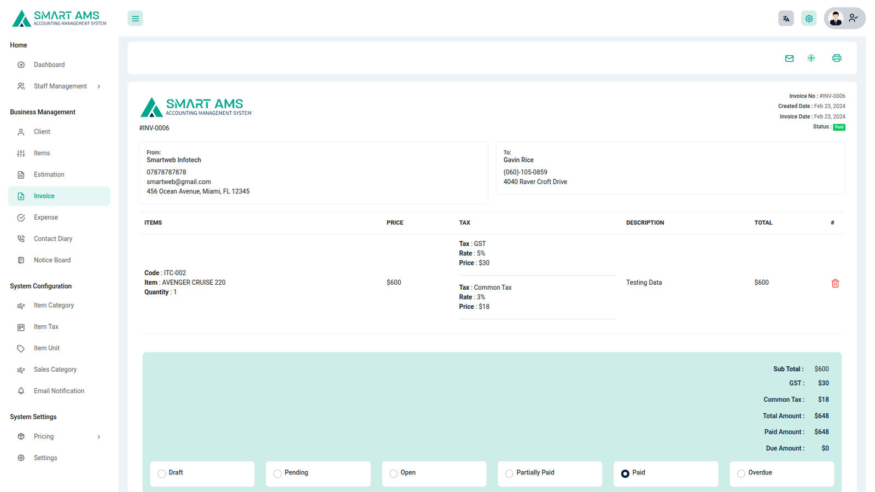Screen dimensions: 875x492
Task: Print the invoice using printer icon
Action: [837, 58]
